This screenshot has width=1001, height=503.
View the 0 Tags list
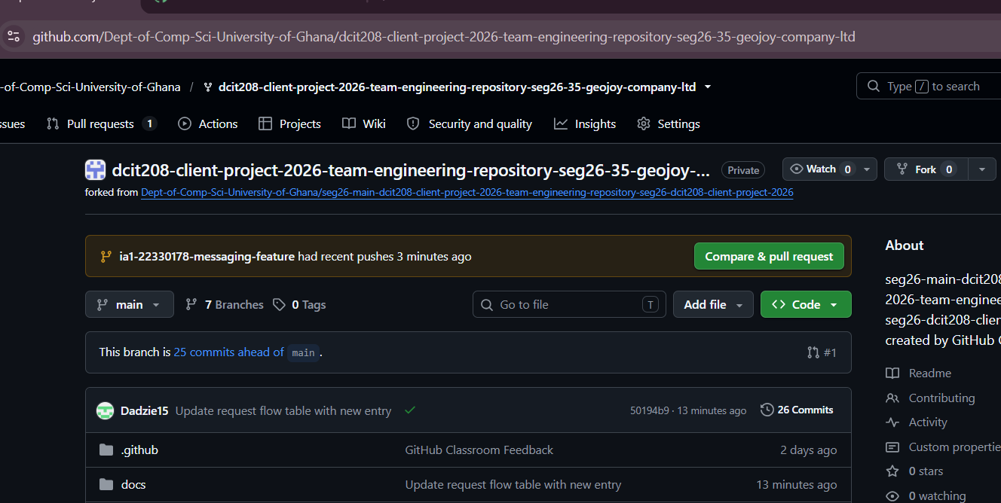(x=299, y=304)
